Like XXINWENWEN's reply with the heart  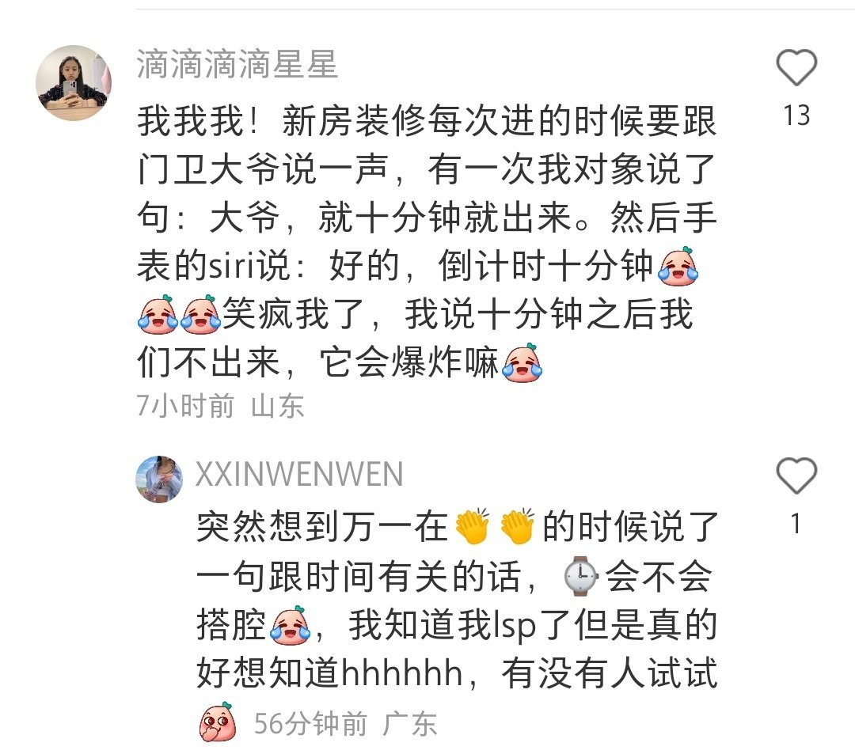796,476
